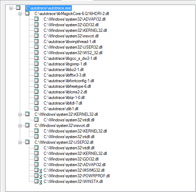Click the WS2_32.dll module icon
This screenshot has height=192, width=196.
pyautogui.click(x=36, y=52)
